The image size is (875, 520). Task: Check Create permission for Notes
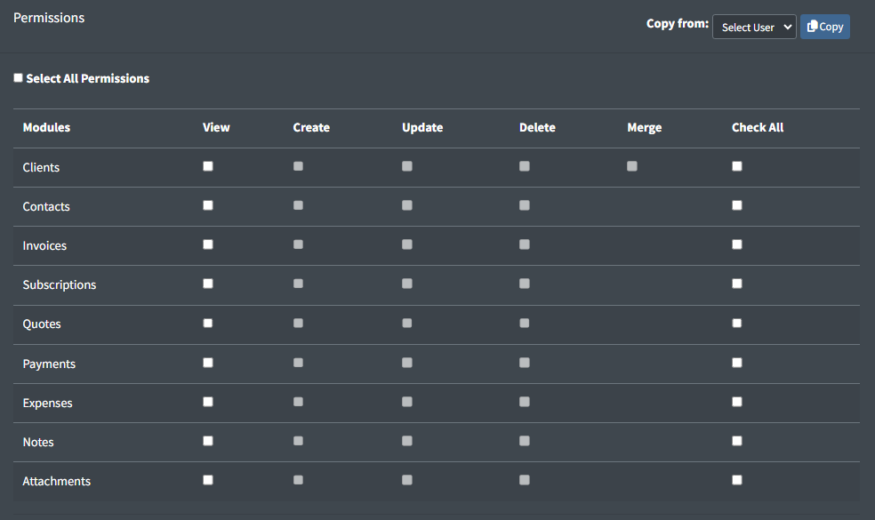tap(298, 440)
